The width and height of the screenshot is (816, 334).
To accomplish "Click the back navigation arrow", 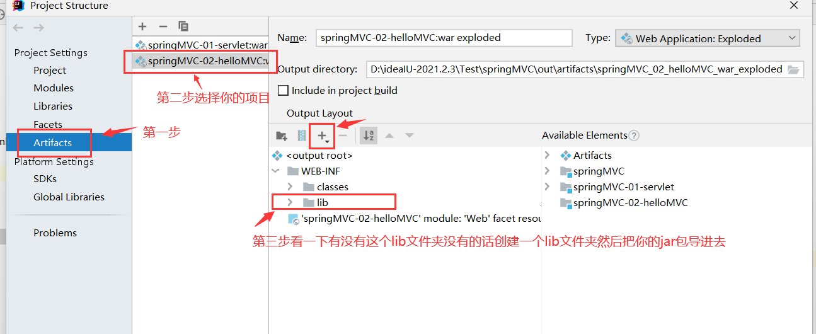I will pyautogui.click(x=18, y=28).
